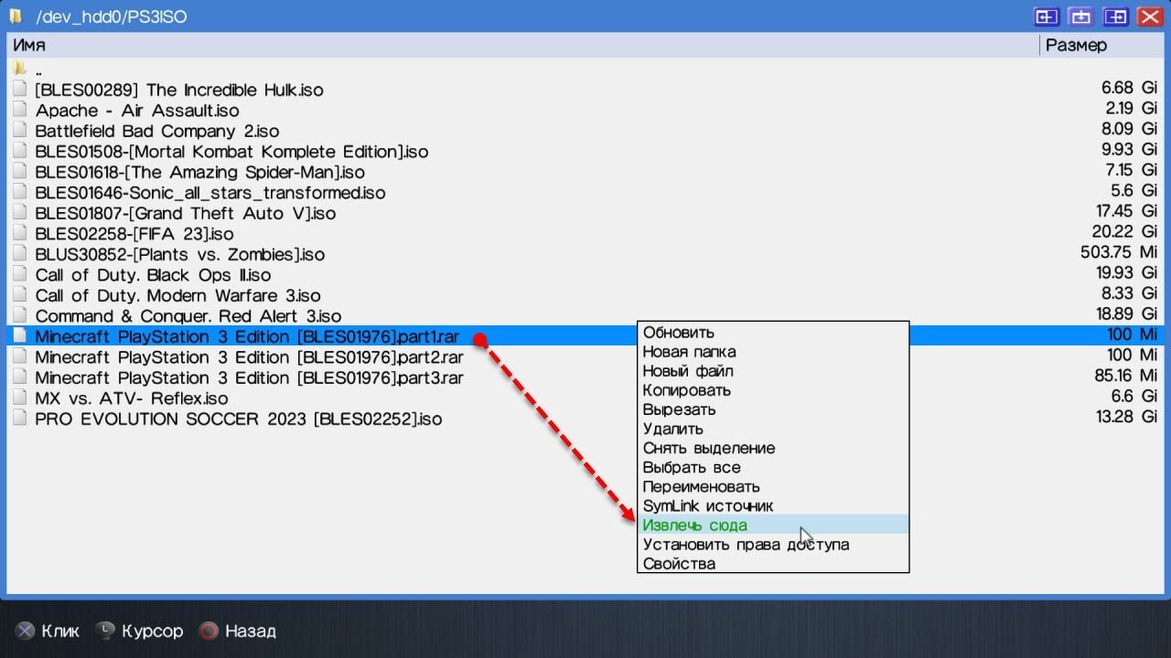Select Minecraft PlayStation 3 Edition part2.rar name
Viewport: 1171px width, 658px height.
(x=249, y=356)
